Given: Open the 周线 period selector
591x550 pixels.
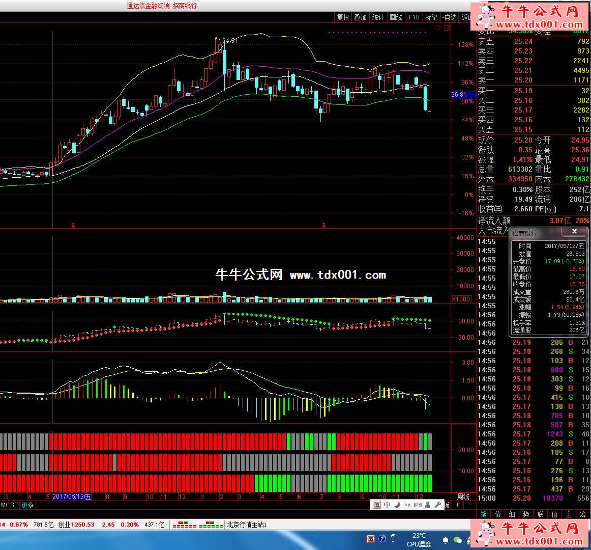Looking at the screenshot, I should tap(463, 497).
